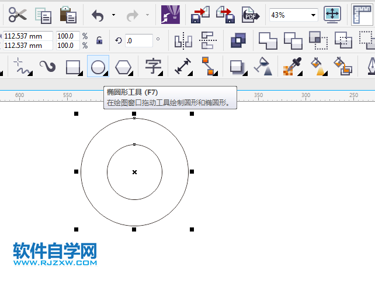Click the rotation angle field
This screenshot has height=297, width=375.
(138, 41)
